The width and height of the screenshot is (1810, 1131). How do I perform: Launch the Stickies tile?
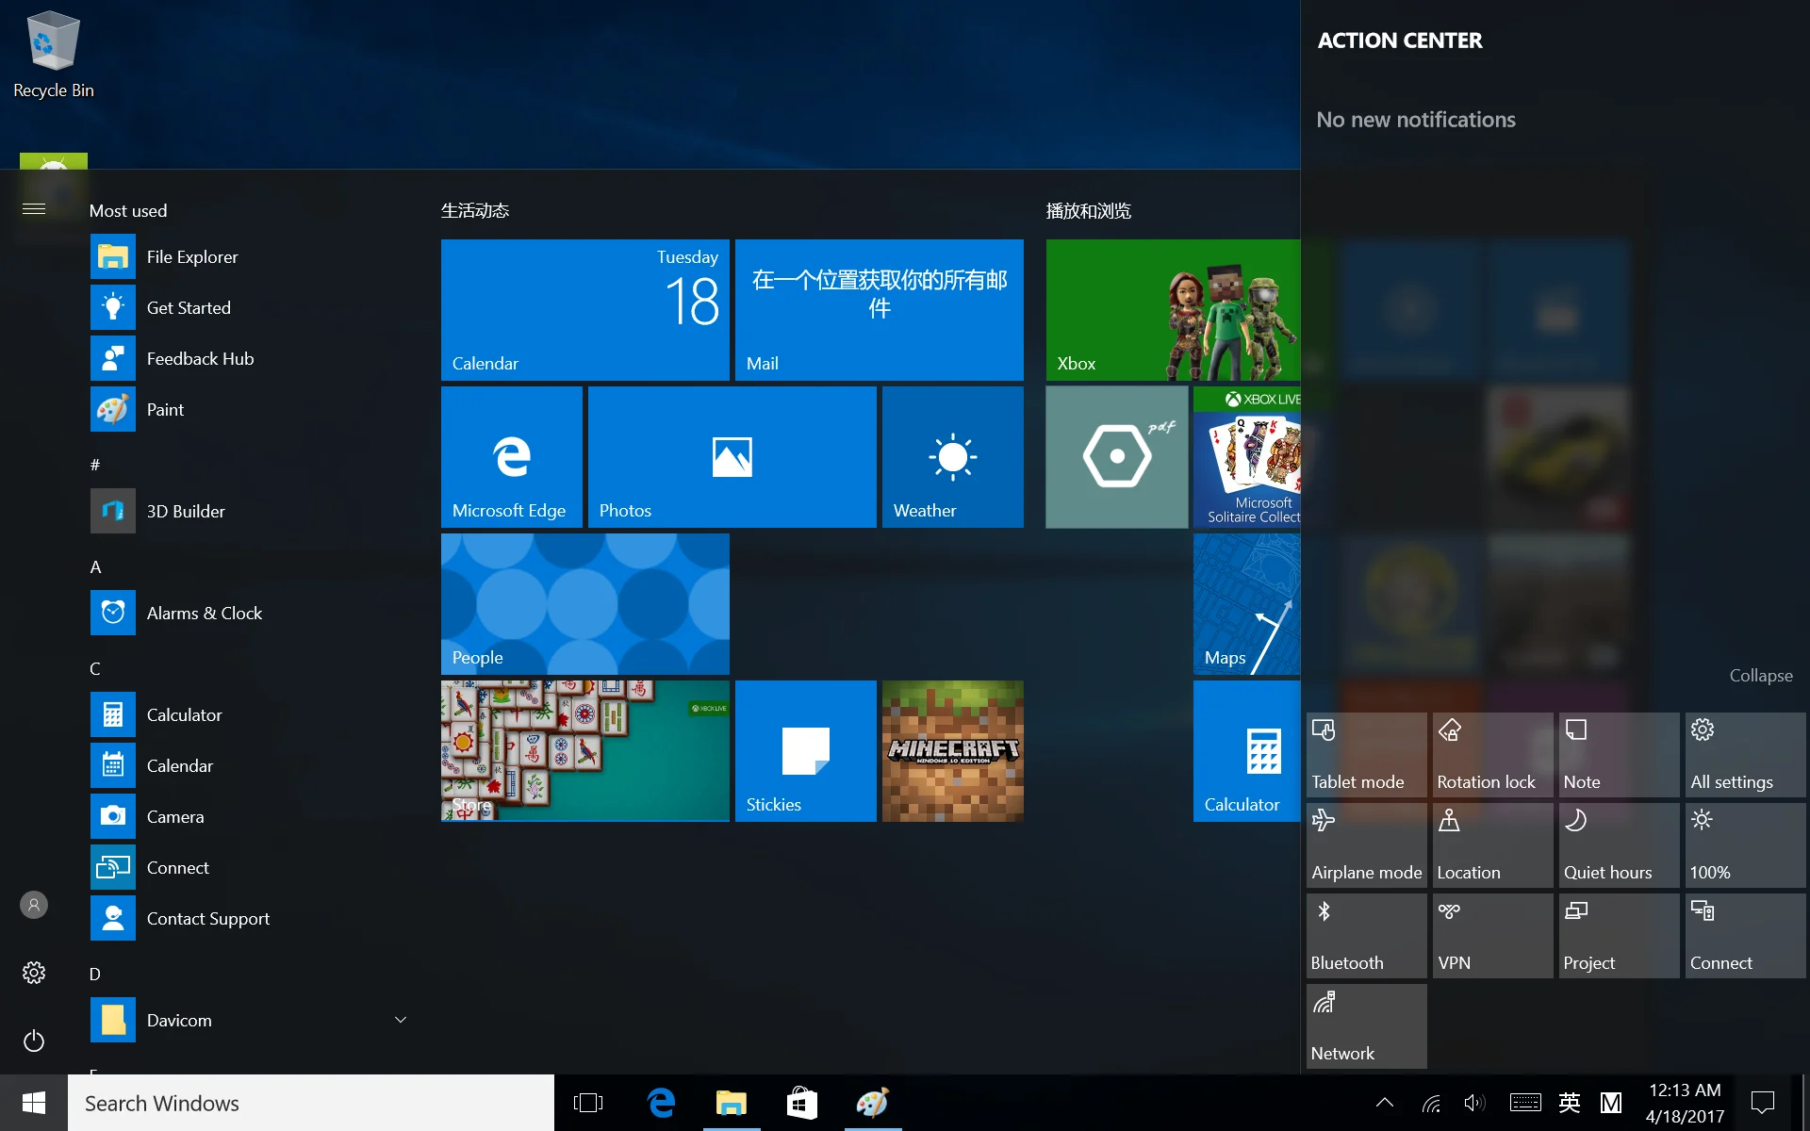point(805,751)
